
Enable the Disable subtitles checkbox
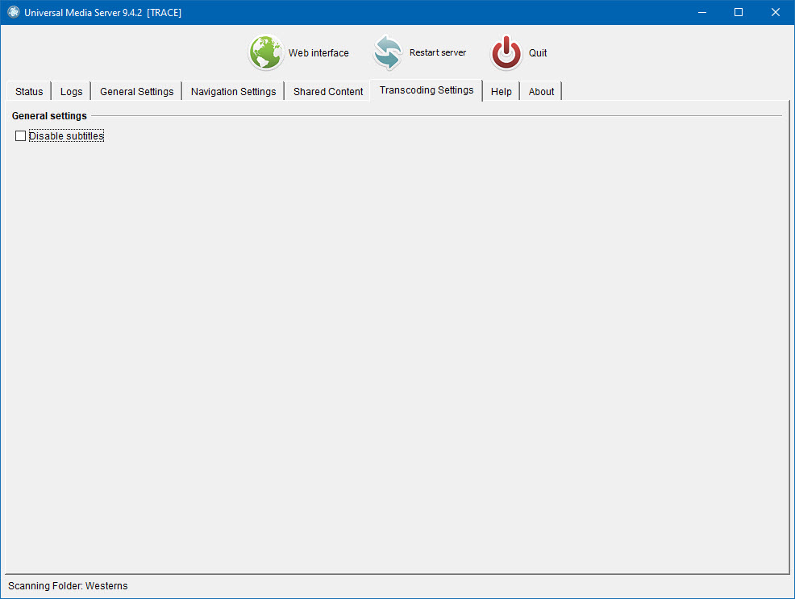20,135
